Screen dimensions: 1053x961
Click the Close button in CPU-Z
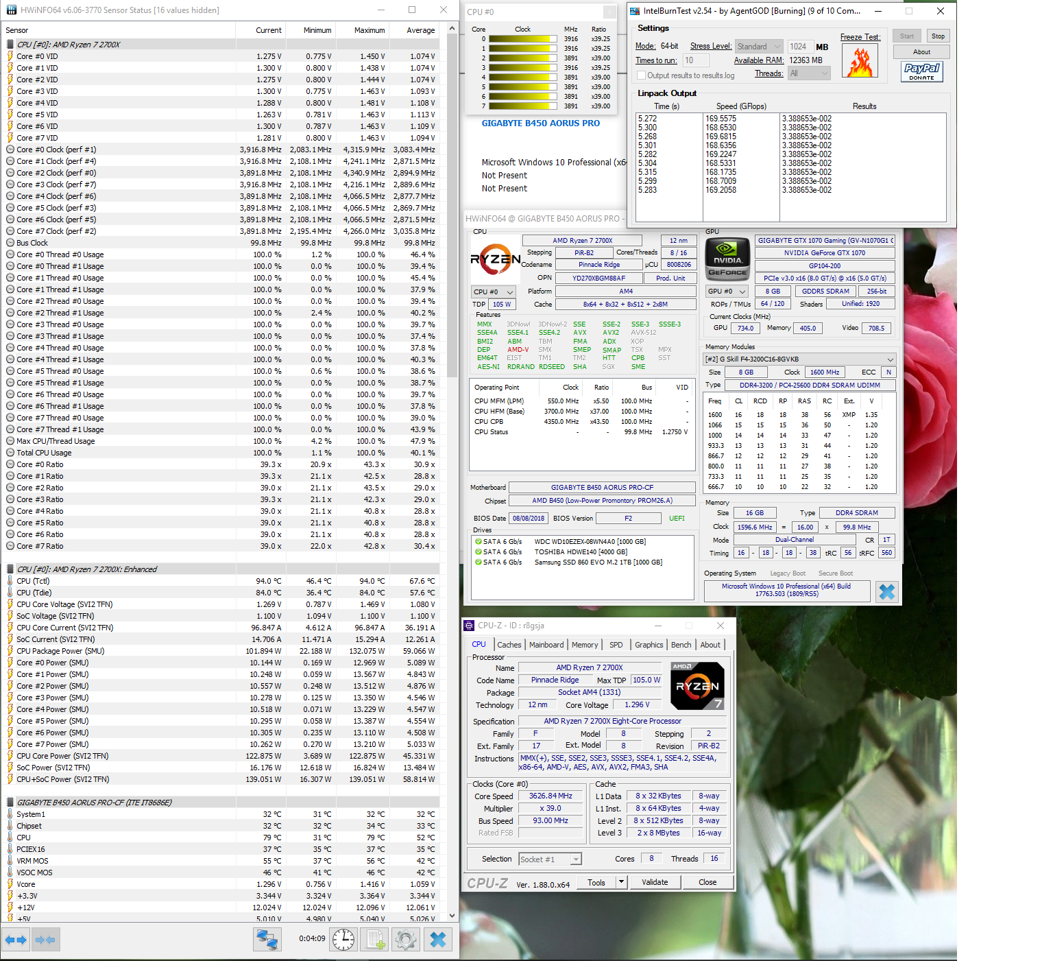point(707,882)
